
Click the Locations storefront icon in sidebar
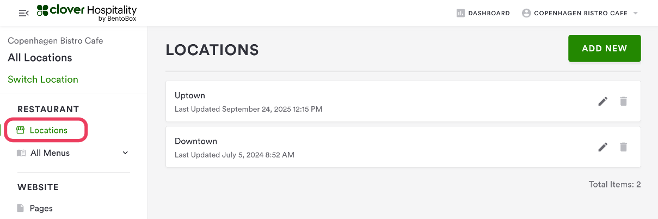tap(21, 130)
